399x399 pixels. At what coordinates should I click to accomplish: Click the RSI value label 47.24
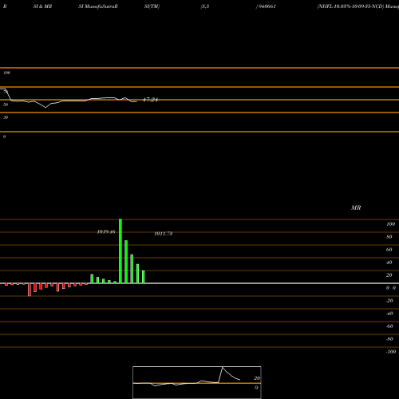click(x=151, y=100)
